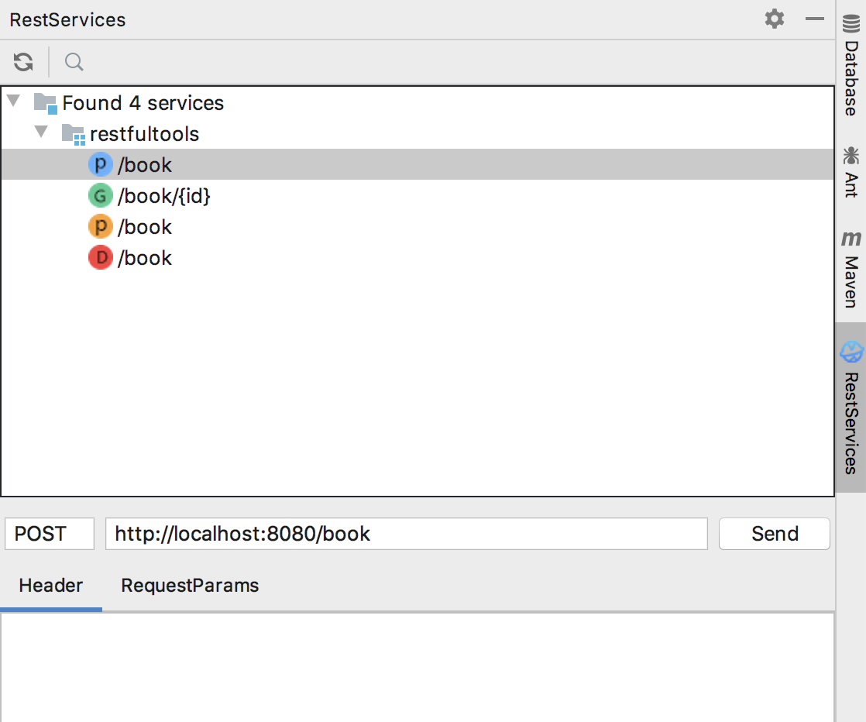Open the settings gear menu
Screen dimensions: 866x722
point(774,19)
